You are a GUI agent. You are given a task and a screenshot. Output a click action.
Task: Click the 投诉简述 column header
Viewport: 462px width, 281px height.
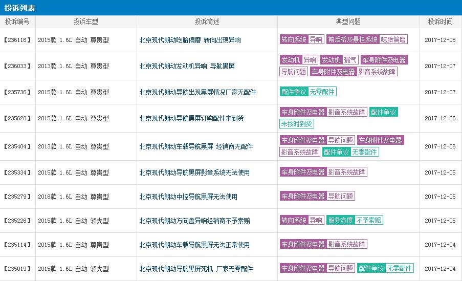207,21
